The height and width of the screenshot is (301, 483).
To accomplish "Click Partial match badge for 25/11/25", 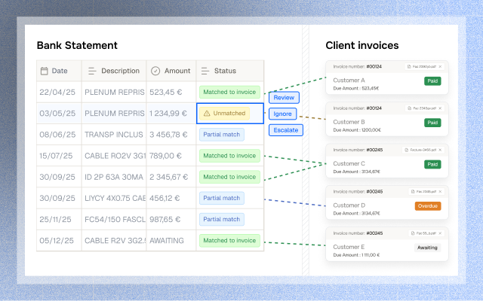I will (x=222, y=219).
